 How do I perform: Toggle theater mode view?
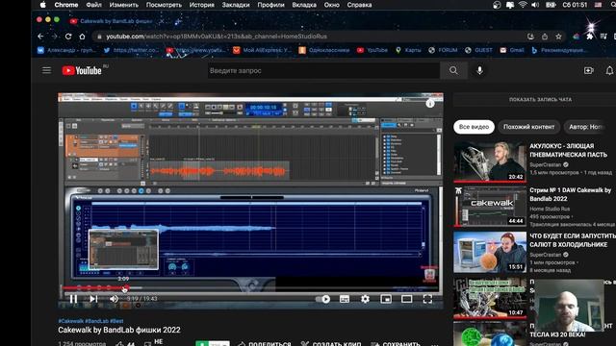pyautogui.click(x=406, y=299)
